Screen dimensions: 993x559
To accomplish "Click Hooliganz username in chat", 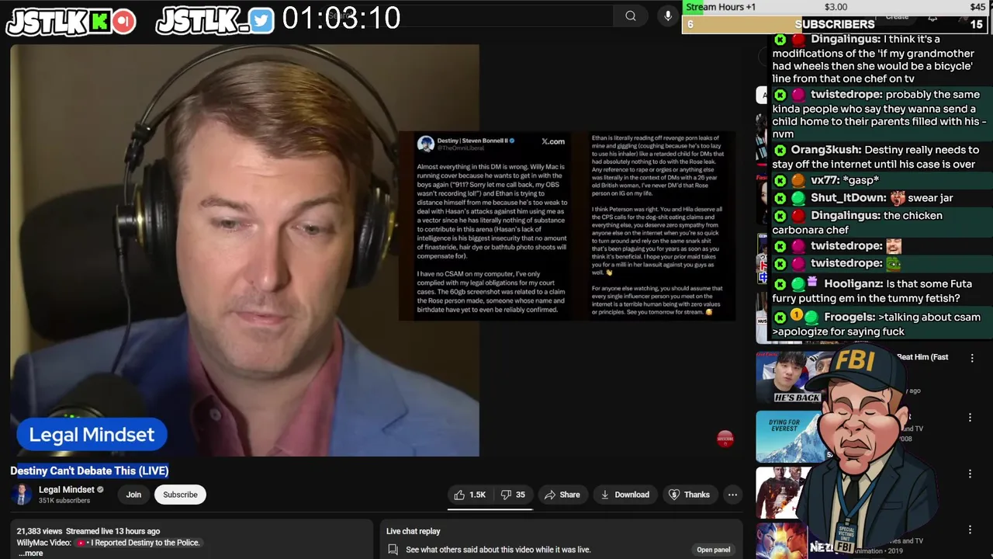I will pos(852,284).
